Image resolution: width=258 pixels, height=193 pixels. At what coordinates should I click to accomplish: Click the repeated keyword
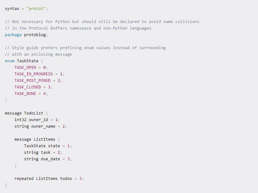click(24, 178)
